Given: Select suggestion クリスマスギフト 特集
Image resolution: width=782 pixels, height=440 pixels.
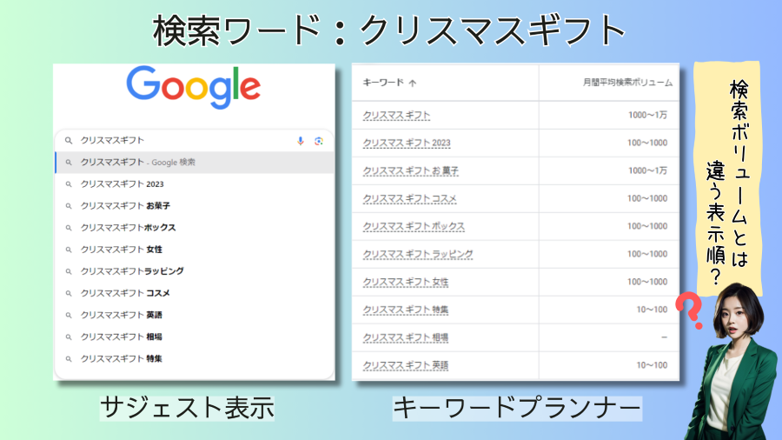Looking at the screenshot, I should pos(195,358).
